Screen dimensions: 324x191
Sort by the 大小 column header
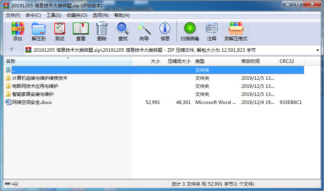pos(147,61)
